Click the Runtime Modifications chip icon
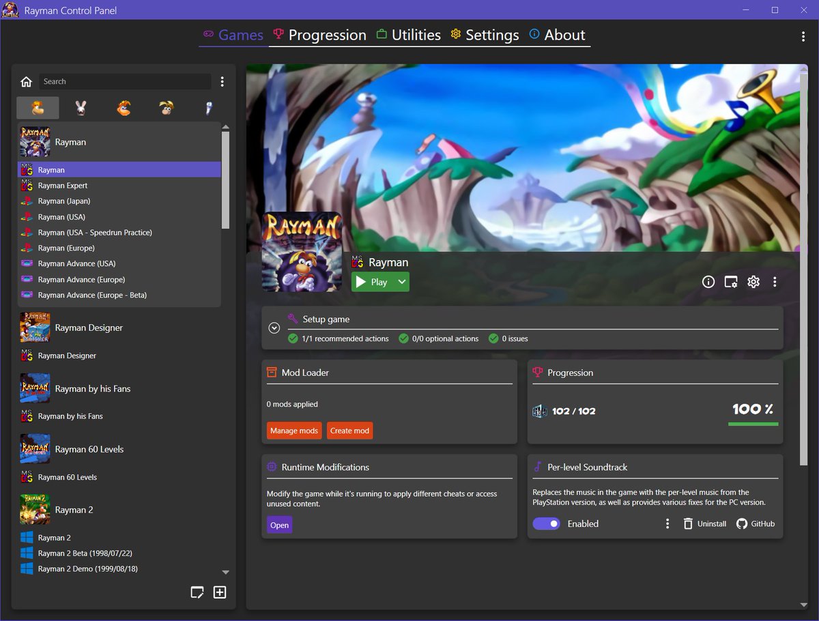 point(272,467)
